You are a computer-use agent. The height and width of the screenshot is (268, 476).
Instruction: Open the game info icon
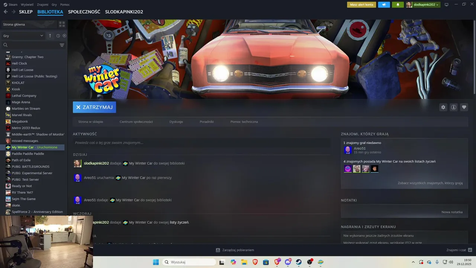tap(453, 107)
